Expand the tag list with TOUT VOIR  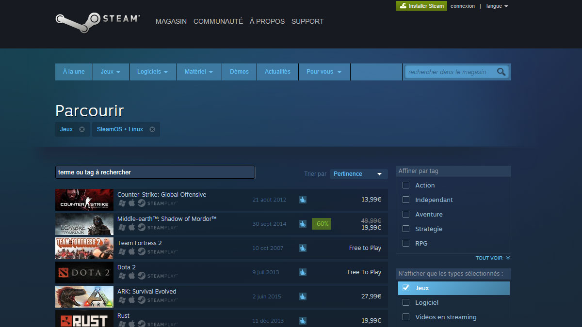492,258
